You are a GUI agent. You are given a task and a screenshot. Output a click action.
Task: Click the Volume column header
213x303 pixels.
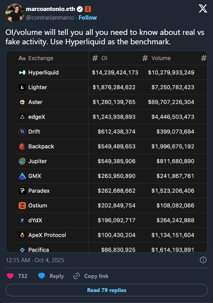(x=157, y=58)
